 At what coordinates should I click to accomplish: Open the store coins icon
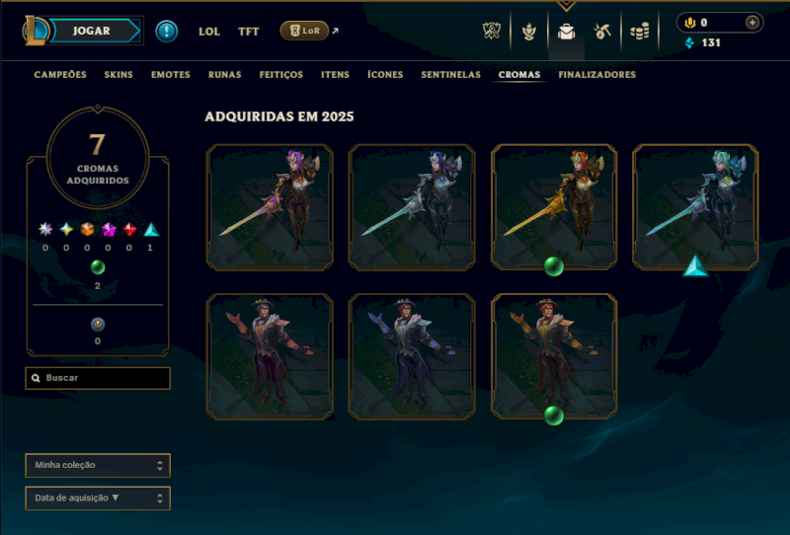click(640, 32)
